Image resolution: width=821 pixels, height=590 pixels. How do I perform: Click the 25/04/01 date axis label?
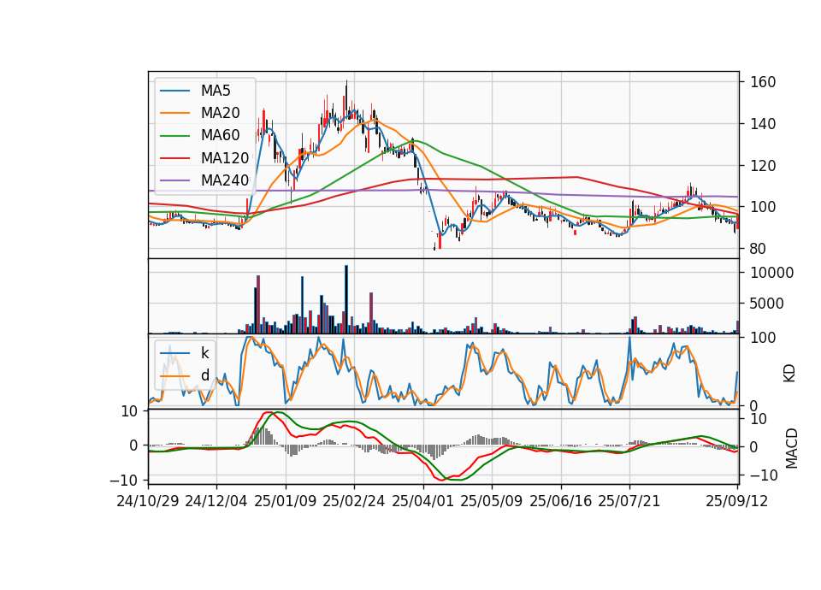click(x=422, y=501)
